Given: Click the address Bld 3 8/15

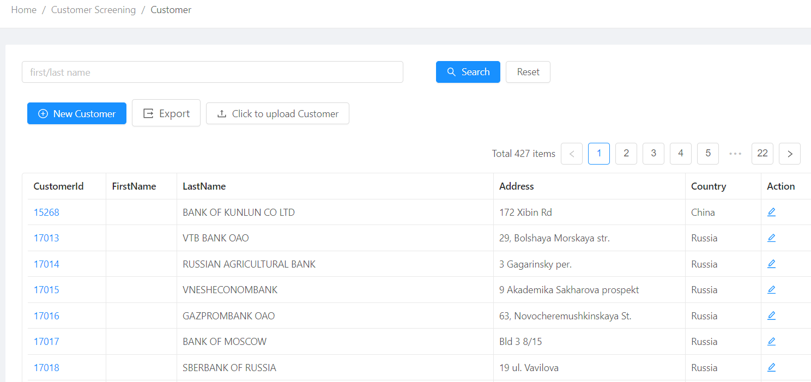Looking at the screenshot, I should coord(521,342).
